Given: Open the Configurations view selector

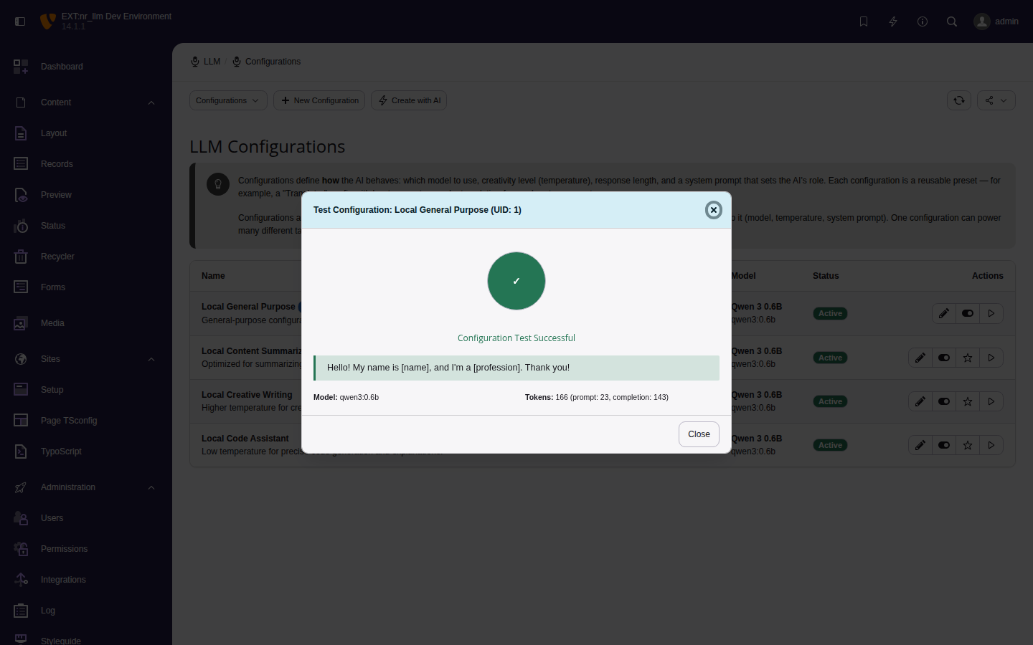Looking at the screenshot, I should click(227, 100).
